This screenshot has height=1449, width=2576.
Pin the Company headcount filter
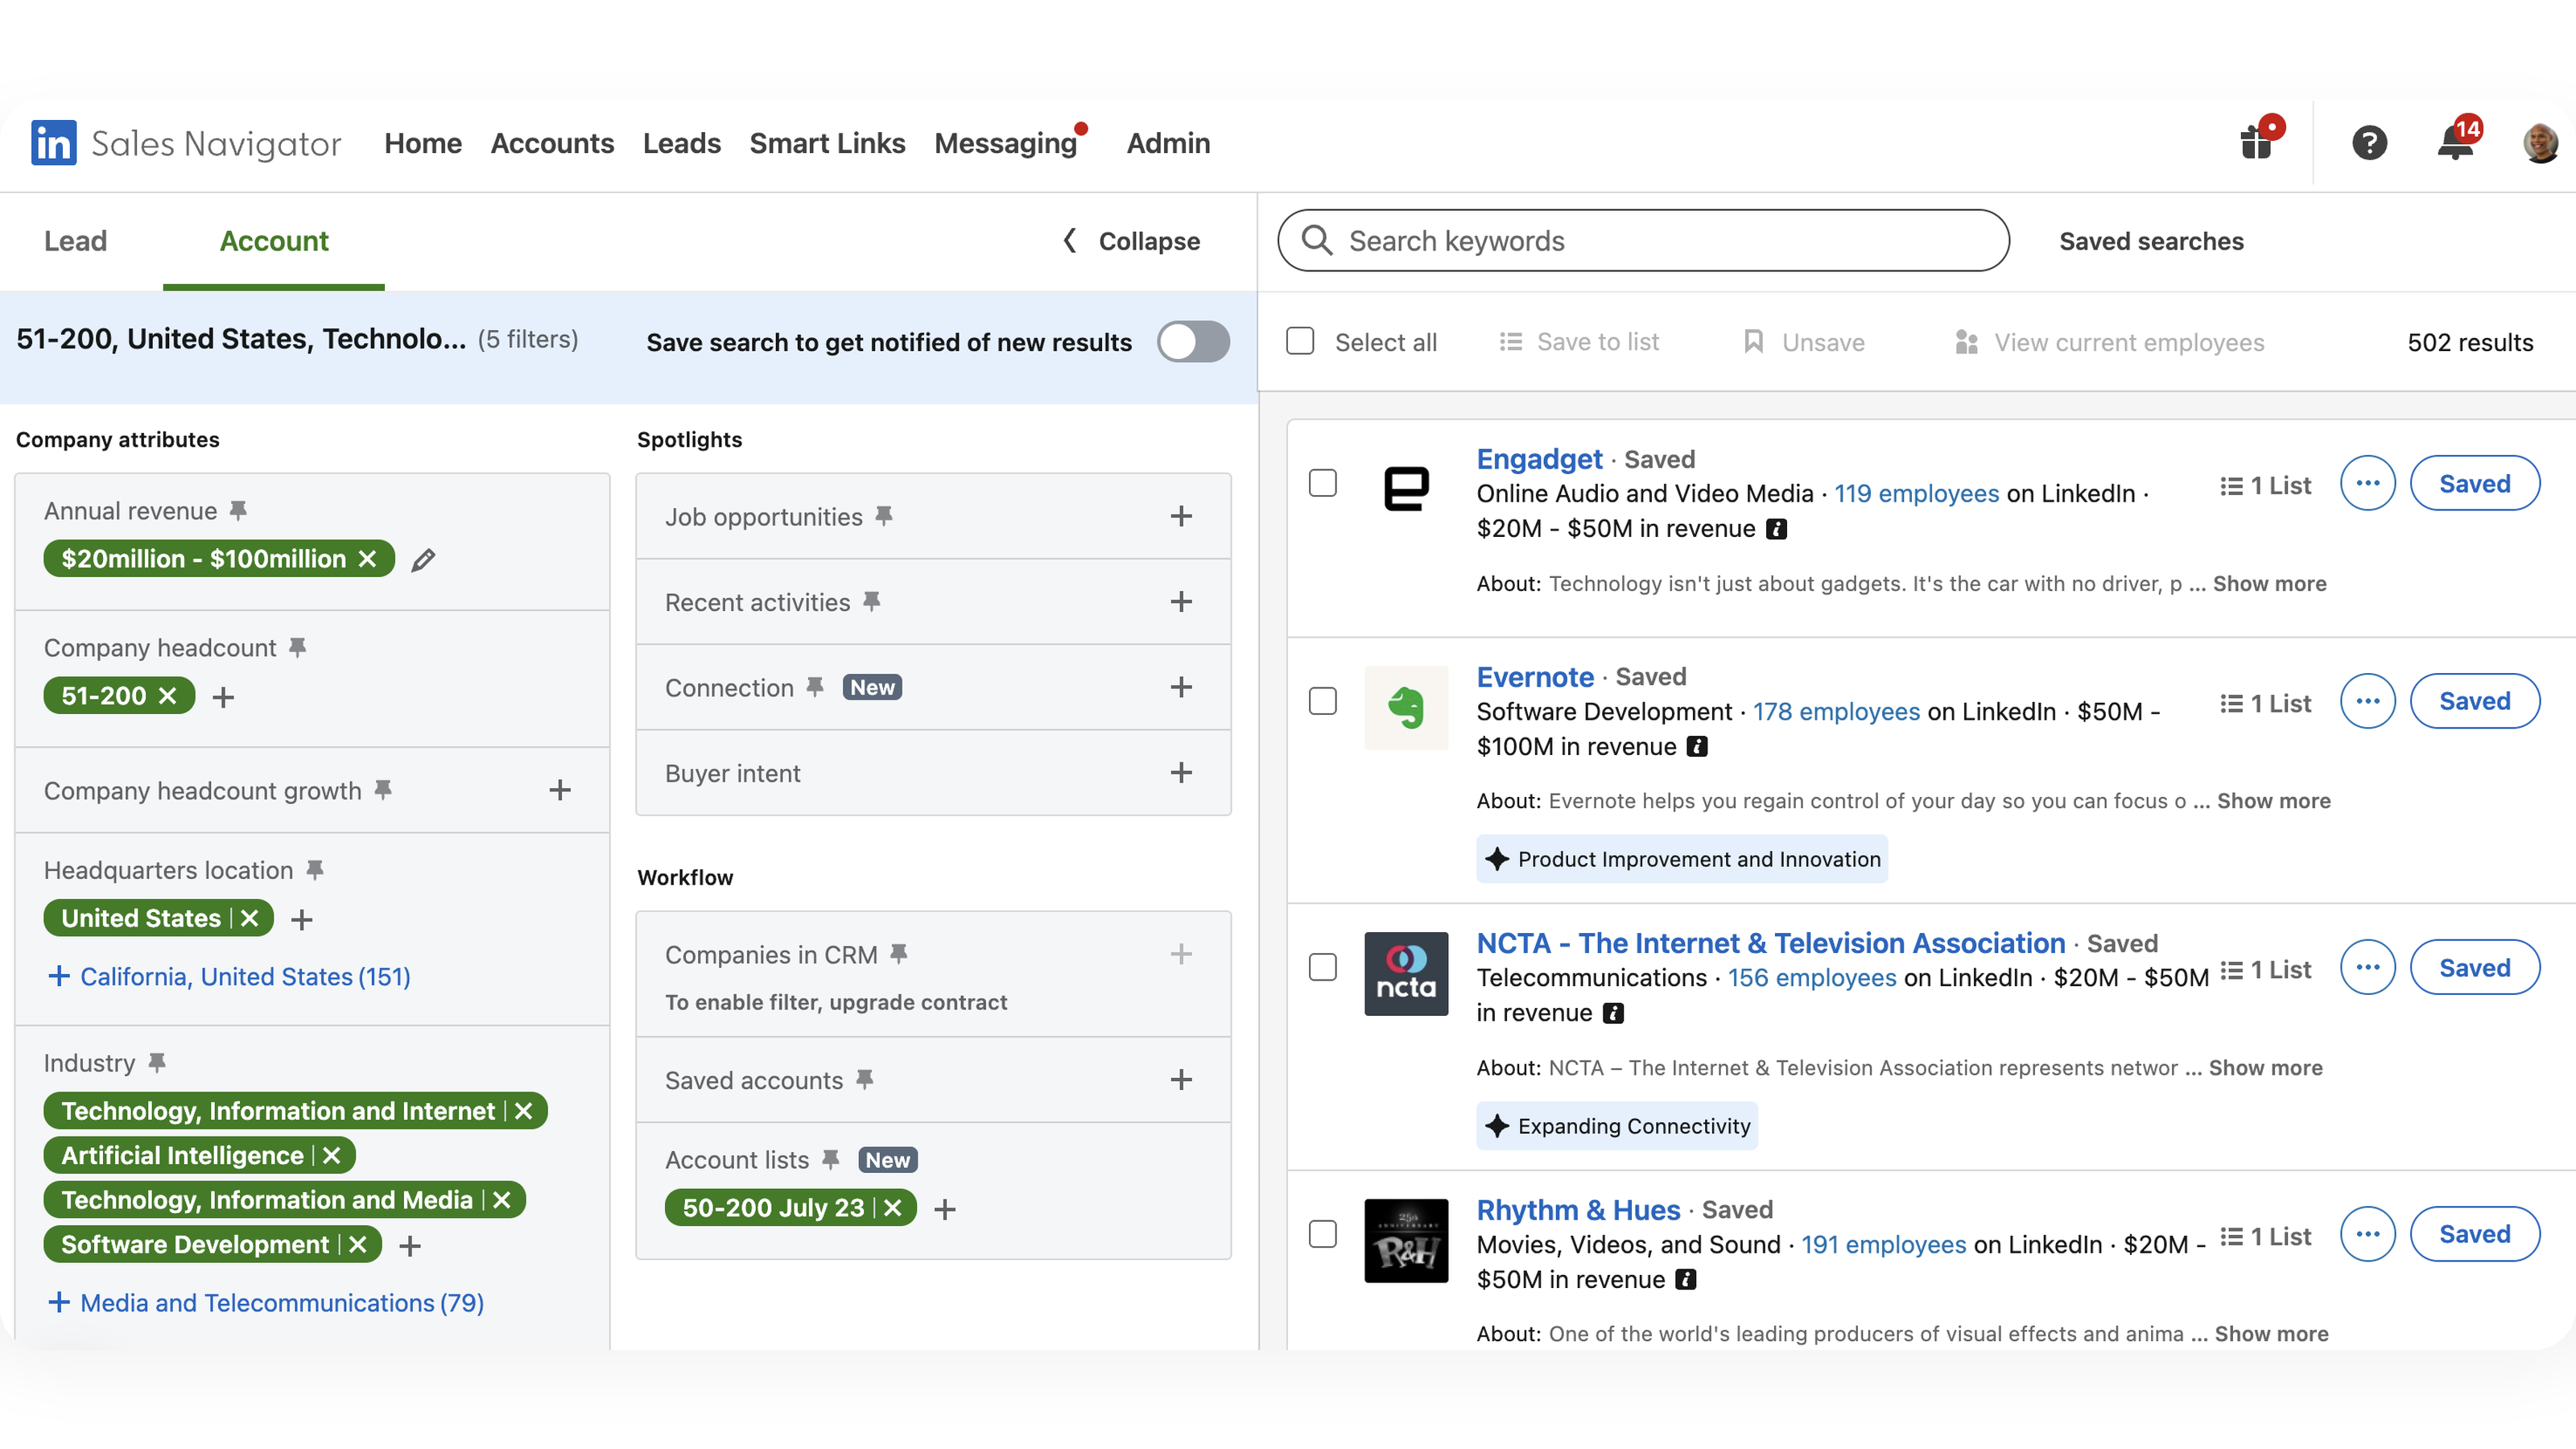(x=297, y=648)
